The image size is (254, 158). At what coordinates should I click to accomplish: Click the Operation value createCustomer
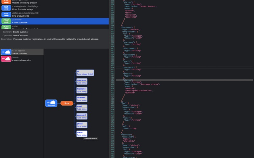coord(20,35)
